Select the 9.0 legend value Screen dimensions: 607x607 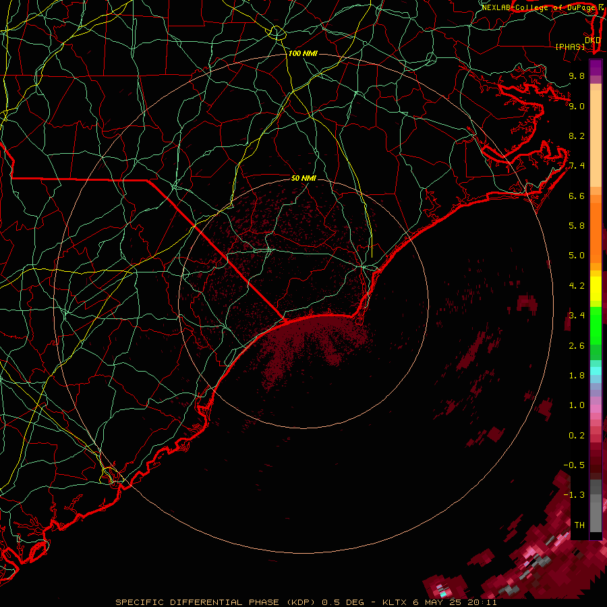577,106
